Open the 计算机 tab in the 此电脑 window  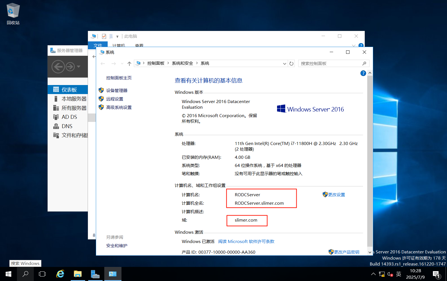(x=119, y=45)
